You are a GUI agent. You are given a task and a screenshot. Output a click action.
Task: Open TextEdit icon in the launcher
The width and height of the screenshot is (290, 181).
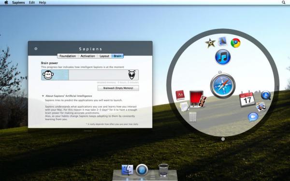(x=185, y=107)
